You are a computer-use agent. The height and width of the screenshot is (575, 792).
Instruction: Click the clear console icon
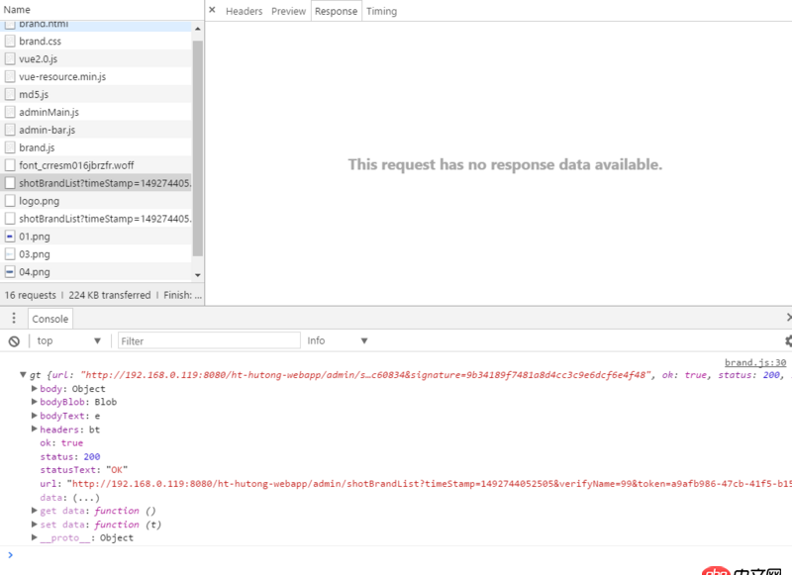click(14, 340)
